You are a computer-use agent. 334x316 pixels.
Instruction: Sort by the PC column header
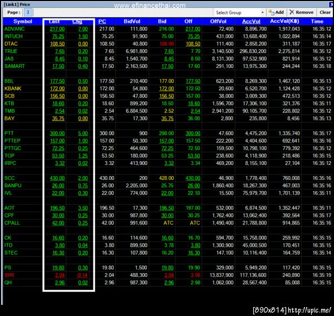pos(102,21)
